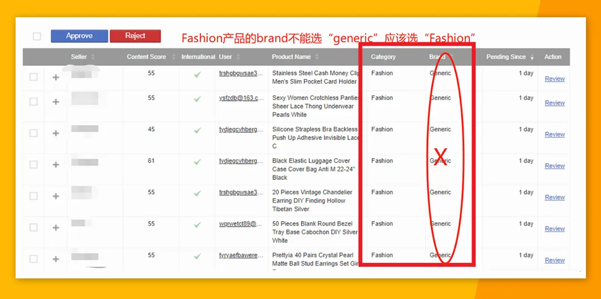This screenshot has height=299, width=601.
Task: Sort by User column arrows icon
Action: [238, 57]
